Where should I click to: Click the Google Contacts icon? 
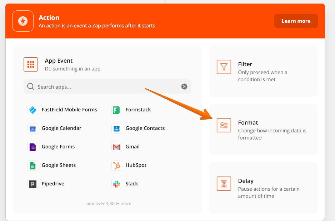click(x=117, y=128)
